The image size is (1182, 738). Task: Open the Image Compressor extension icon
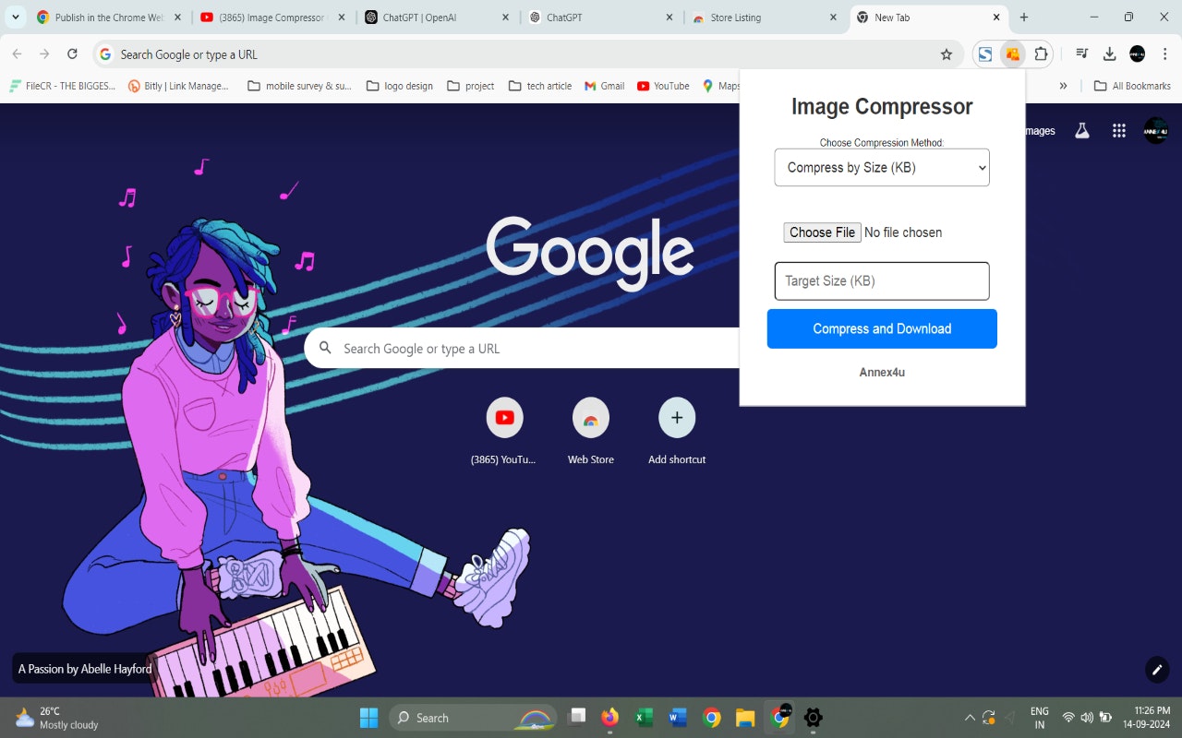click(1013, 54)
